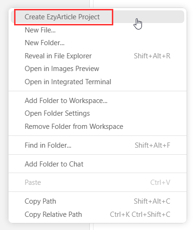The height and width of the screenshot is (230, 196).
Task: Select Reveal in File Explorer
Action: [97, 56]
